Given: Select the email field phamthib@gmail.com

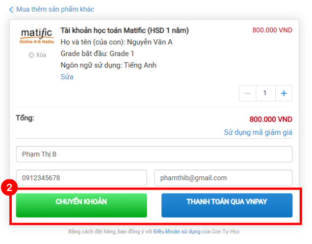Looking at the screenshot, I should click(x=223, y=178).
